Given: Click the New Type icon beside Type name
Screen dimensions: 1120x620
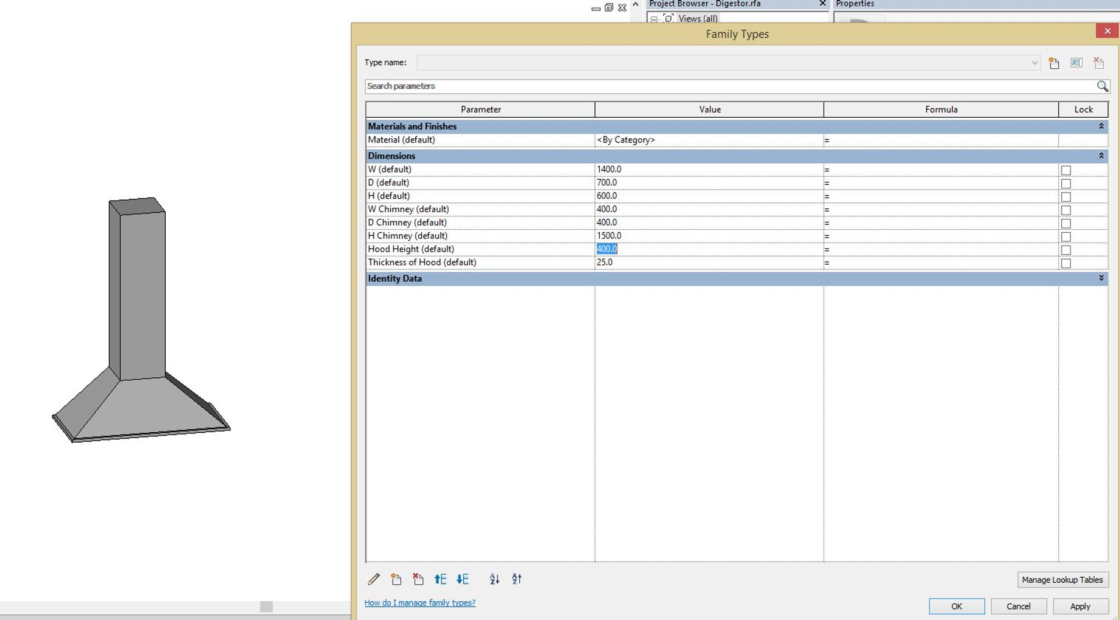Looking at the screenshot, I should (1054, 63).
